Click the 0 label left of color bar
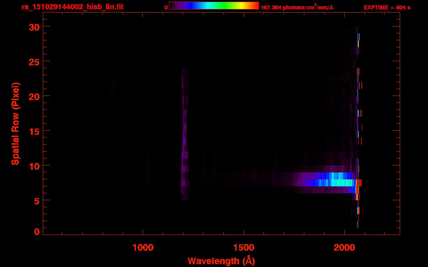428x267 pixels. [x=166, y=8]
